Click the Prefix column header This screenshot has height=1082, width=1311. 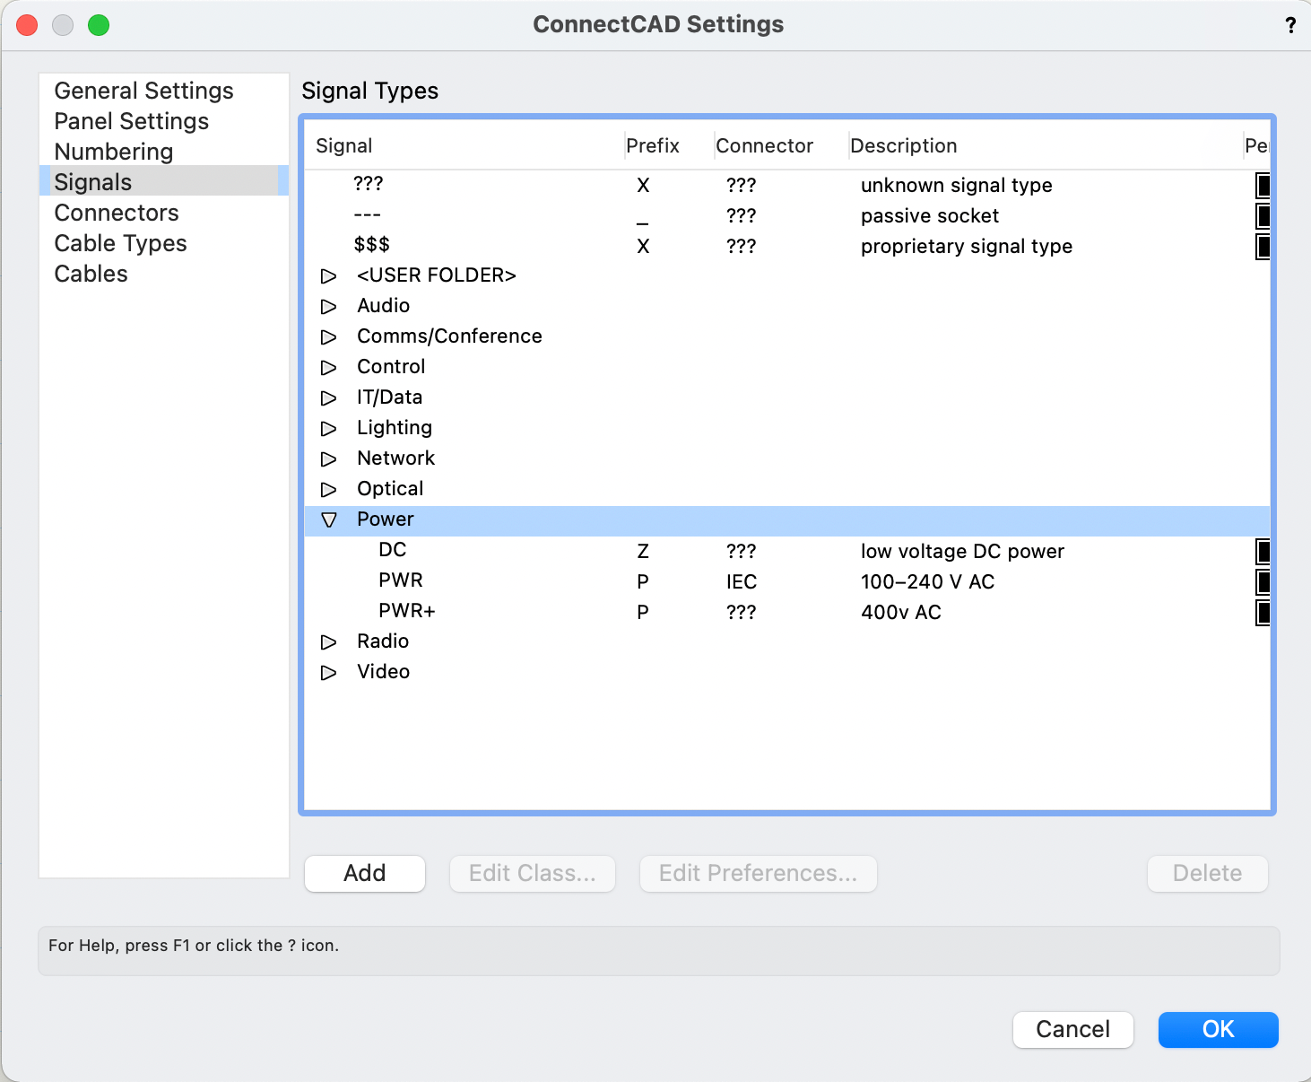pyautogui.click(x=654, y=145)
